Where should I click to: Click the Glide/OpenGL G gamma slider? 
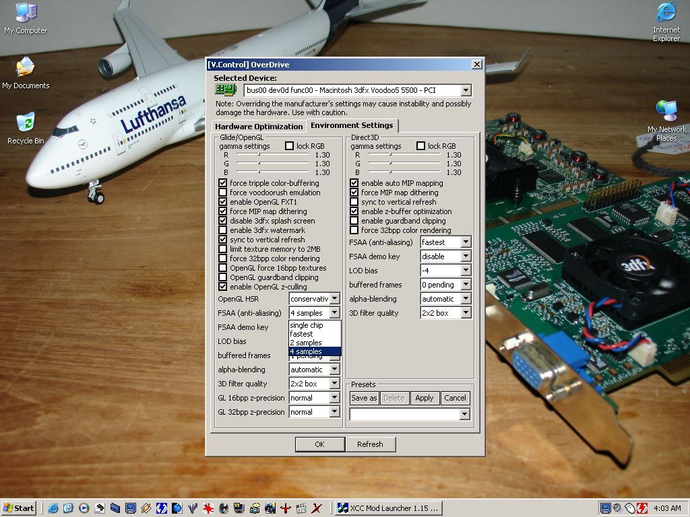click(272, 163)
